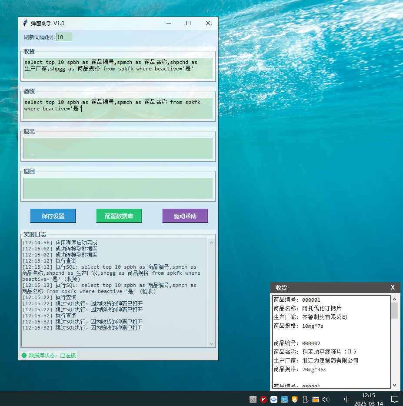This screenshot has width=403, height=406.
Task: Click the 刷新间隔 seconds input field
Action: click(64, 37)
